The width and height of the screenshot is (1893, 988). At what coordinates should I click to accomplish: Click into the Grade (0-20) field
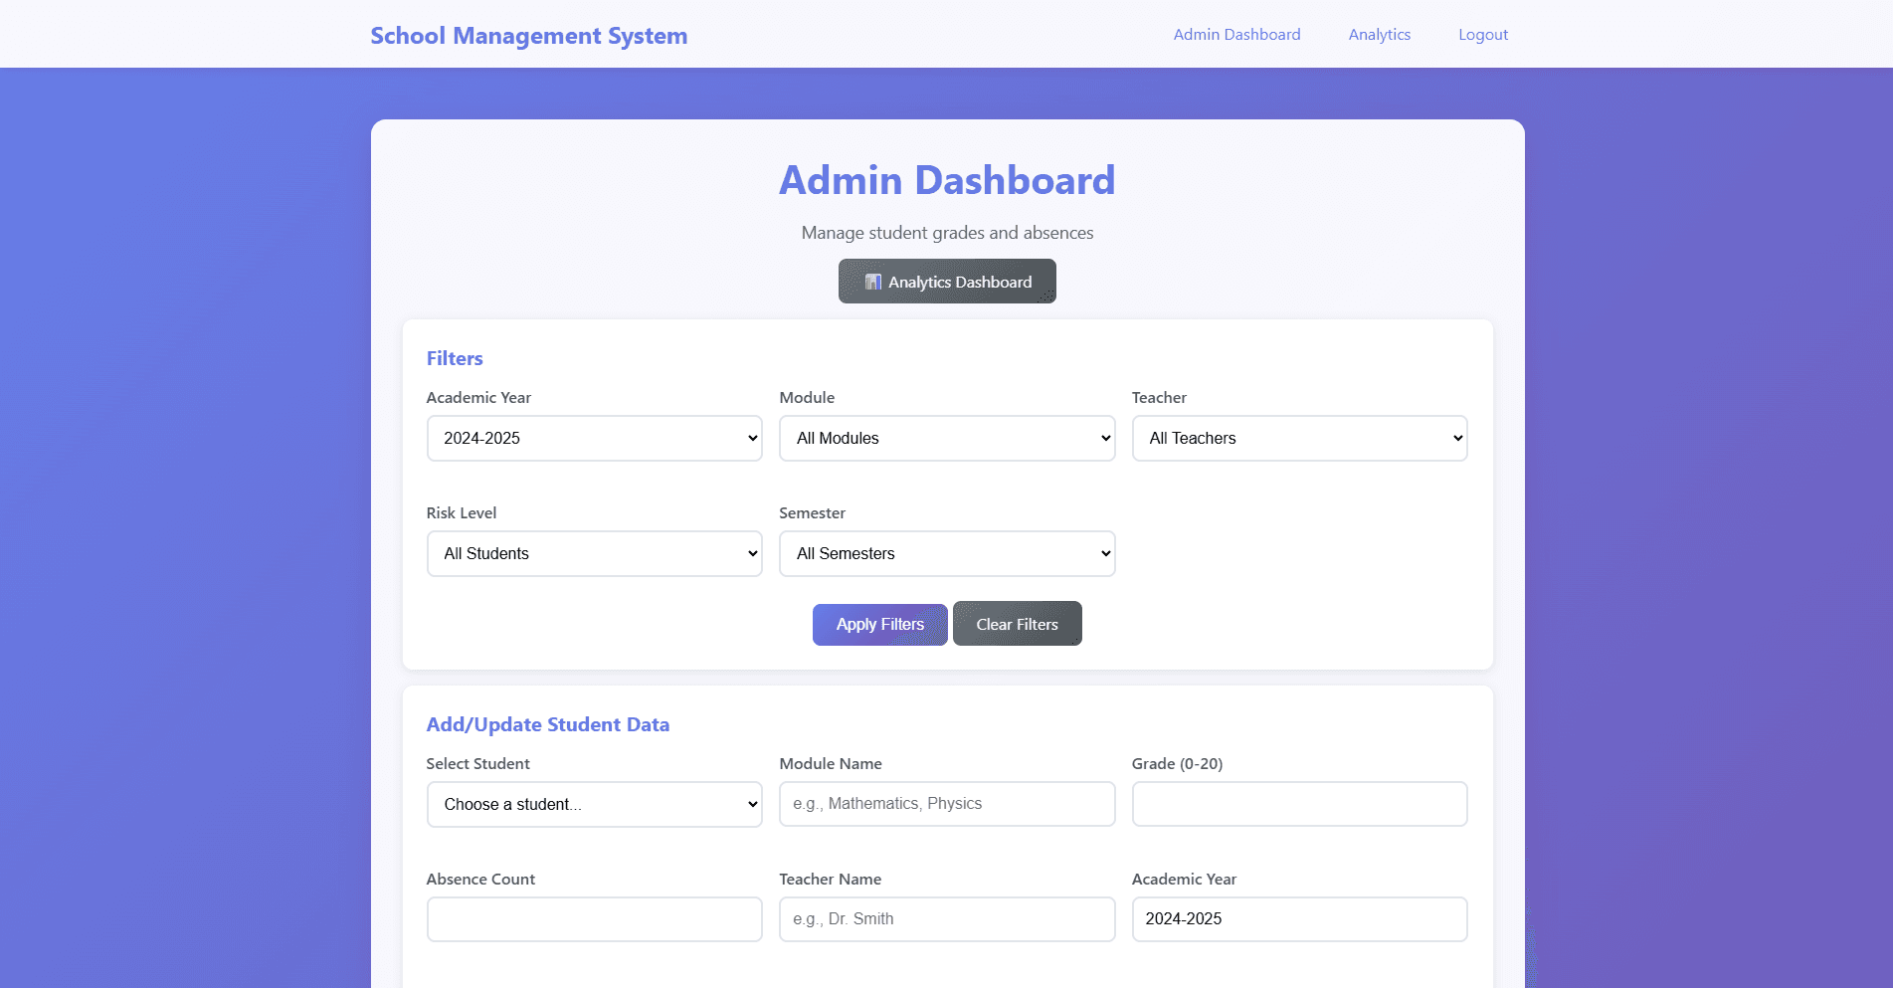(x=1298, y=804)
